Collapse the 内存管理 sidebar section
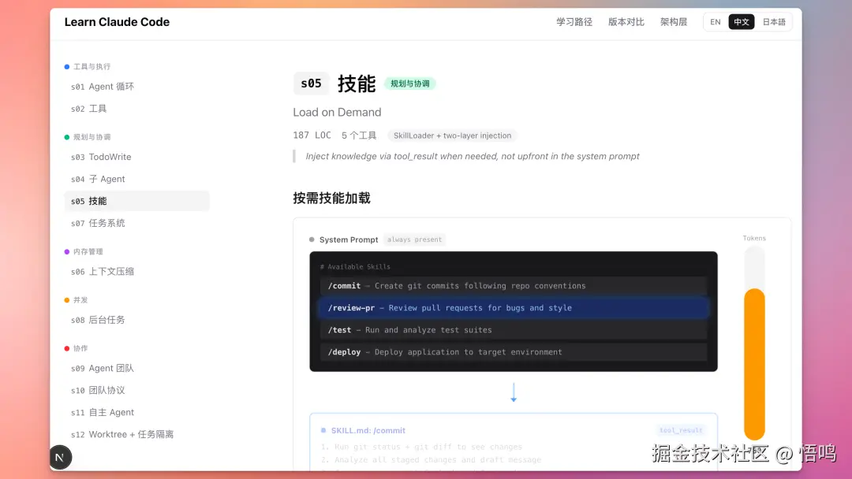The height and width of the screenshot is (479, 852). (x=87, y=251)
